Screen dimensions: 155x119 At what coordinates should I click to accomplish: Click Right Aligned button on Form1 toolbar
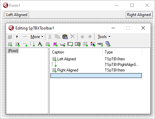pyautogui.click(x=139, y=15)
